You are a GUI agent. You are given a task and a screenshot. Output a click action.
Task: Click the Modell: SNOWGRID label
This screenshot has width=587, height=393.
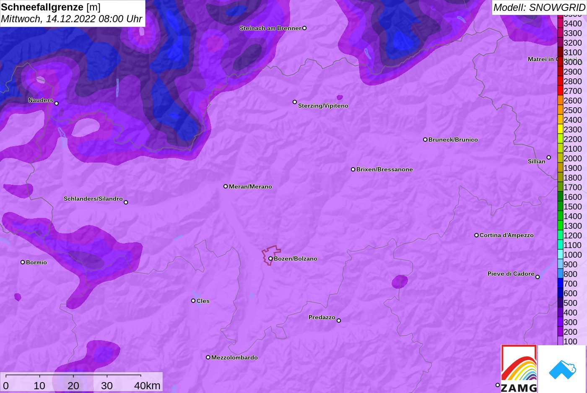[x=539, y=8]
